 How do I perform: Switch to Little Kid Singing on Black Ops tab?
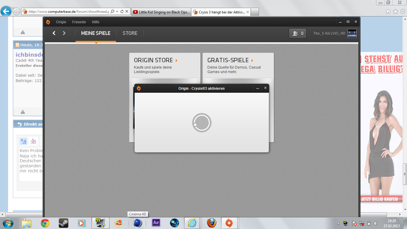click(161, 12)
